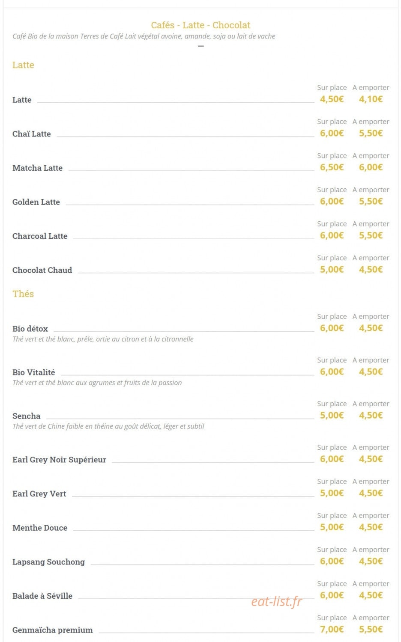This screenshot has width=401, height=642.
Task: Select the Thés section title
Action: pyautogui.click(x=23, y=294)
